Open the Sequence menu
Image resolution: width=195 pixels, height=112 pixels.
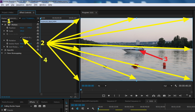(x=20, y=5)
